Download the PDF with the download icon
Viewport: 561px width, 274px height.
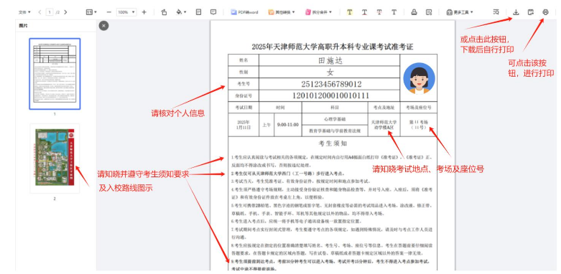[516, 12]
